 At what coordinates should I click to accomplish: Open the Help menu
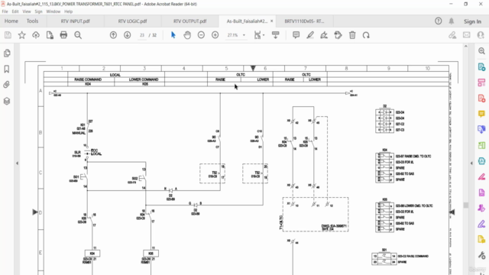tap(68, 11)
